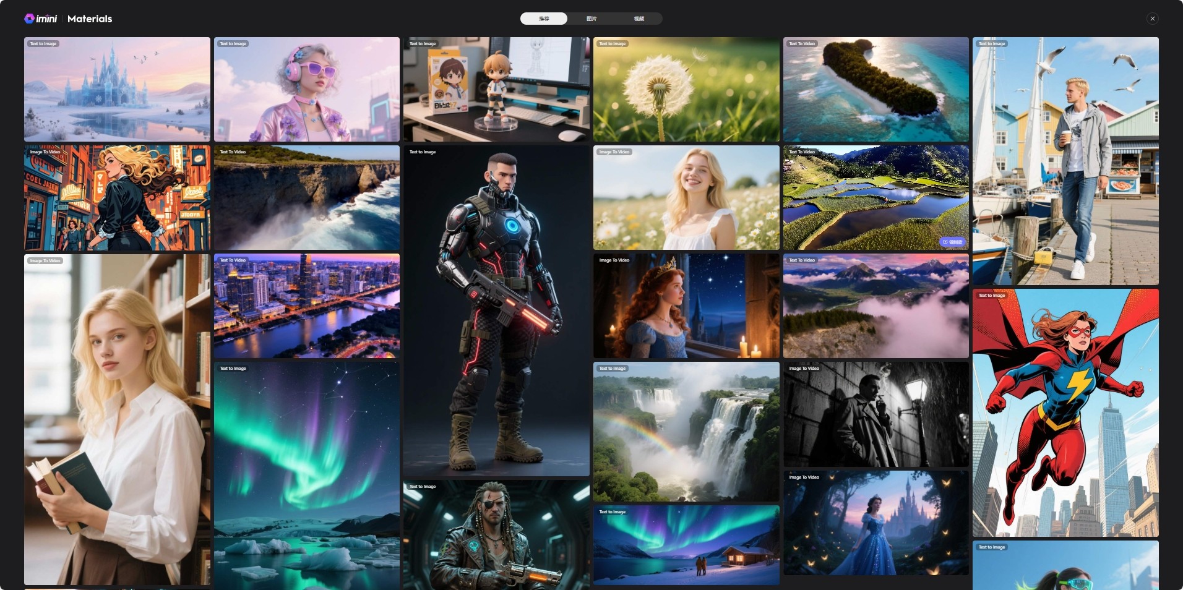Click the Materials title text
1183x590 pixels.
90,19
